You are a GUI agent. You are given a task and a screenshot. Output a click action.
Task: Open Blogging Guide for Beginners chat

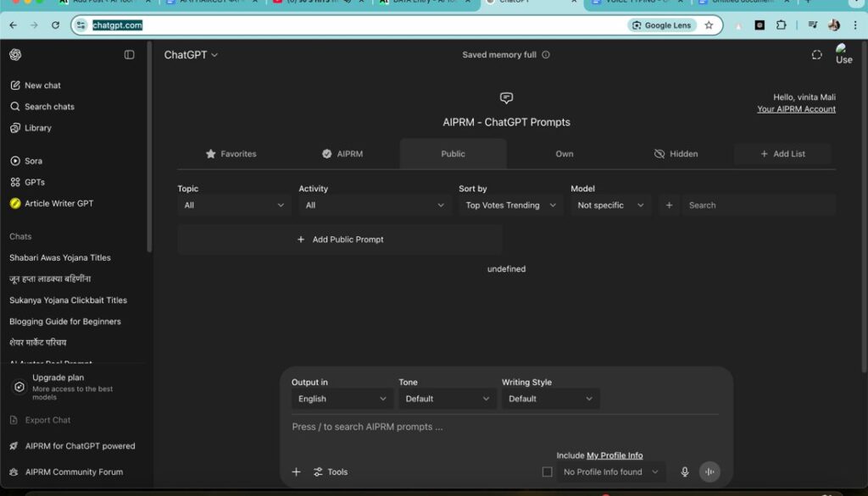[64, 322]
